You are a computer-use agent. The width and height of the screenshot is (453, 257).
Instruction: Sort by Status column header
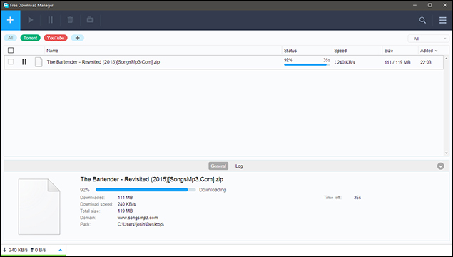[290, 51]
